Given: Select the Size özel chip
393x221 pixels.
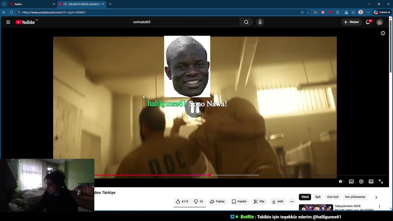Looking at the screenshot, I should (x=333, y=197).
